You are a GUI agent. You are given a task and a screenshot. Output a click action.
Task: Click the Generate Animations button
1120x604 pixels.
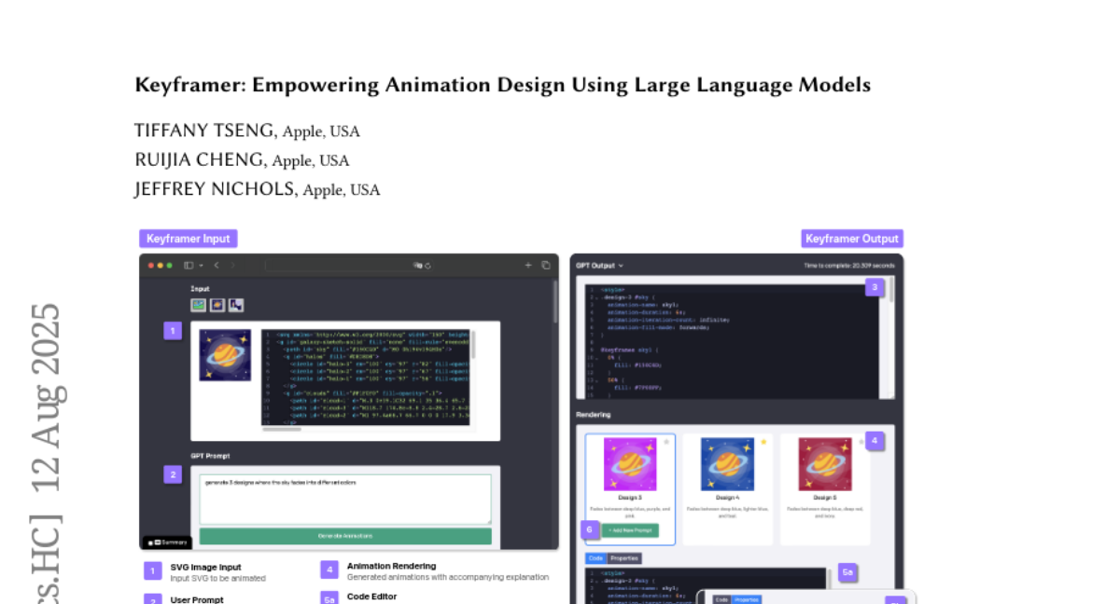click(x=345, y=536)
